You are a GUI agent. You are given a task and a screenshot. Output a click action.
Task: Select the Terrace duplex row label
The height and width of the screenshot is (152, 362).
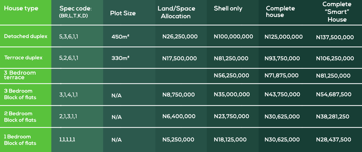(x=24, y=58)
